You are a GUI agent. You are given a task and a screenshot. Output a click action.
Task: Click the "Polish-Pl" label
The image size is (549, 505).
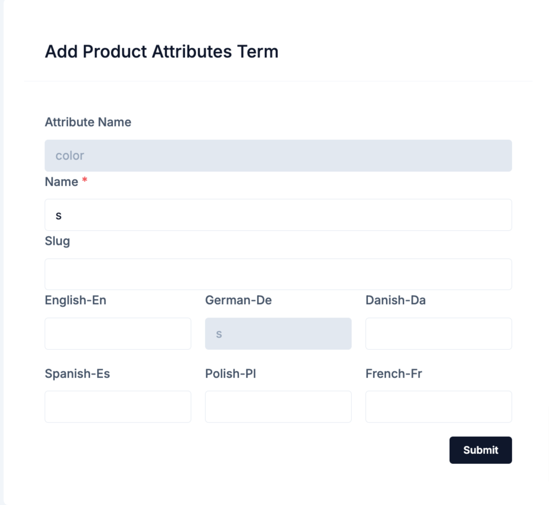pyautogui.click(x=231, y=374)
